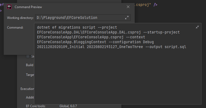
Task: Expand the Working directory field
Action: 127,18
